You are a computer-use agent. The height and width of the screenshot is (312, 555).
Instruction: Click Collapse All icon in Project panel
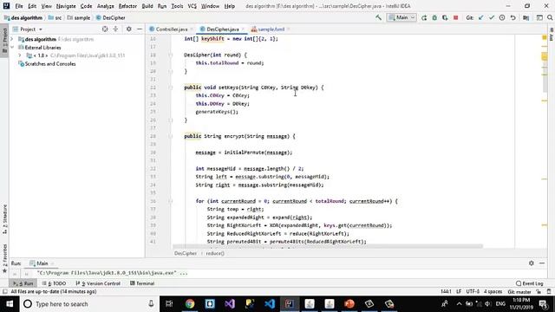pyautogui.click(x=115, y=29)
